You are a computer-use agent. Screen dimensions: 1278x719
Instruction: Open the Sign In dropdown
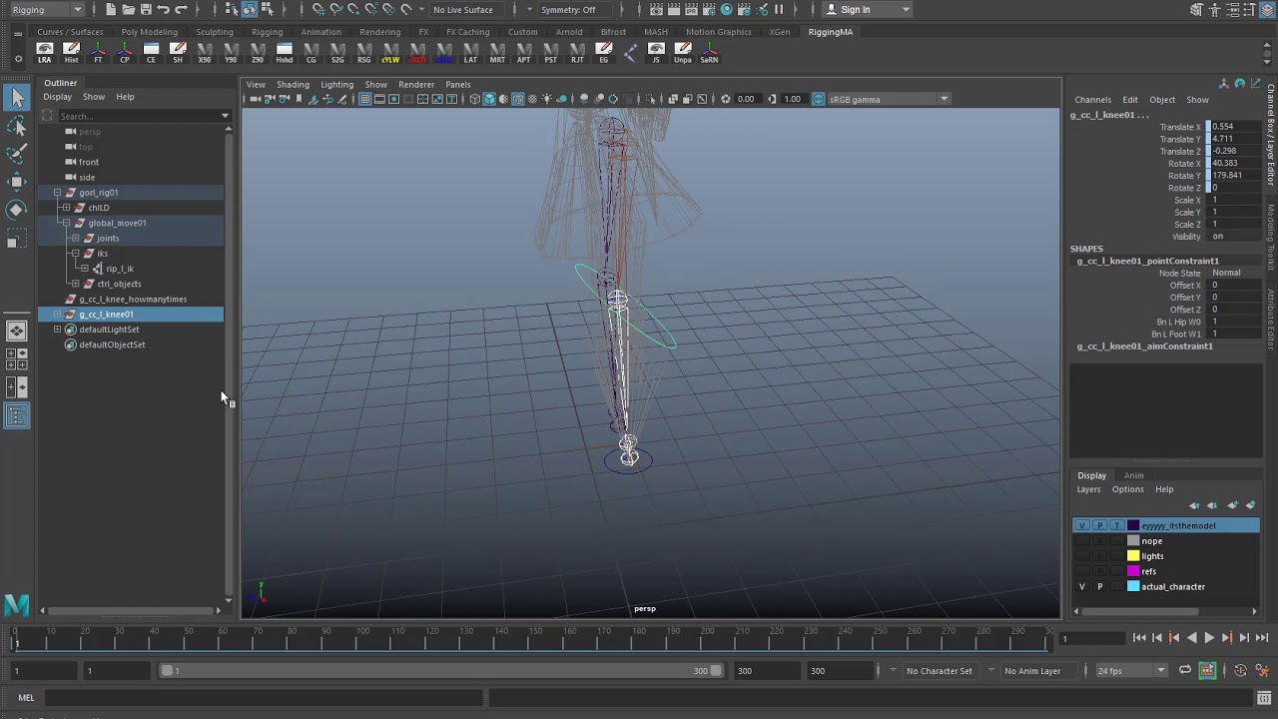tap(867, 9)
